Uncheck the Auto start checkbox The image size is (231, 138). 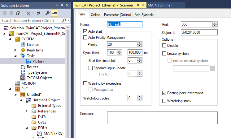pos(85,31)
